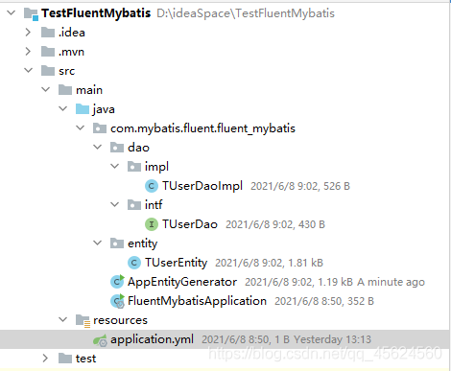Image resolution: width=451 pixels, height=371 pixels.
Task: Click the src folder icon
Action: click(48, 71)
